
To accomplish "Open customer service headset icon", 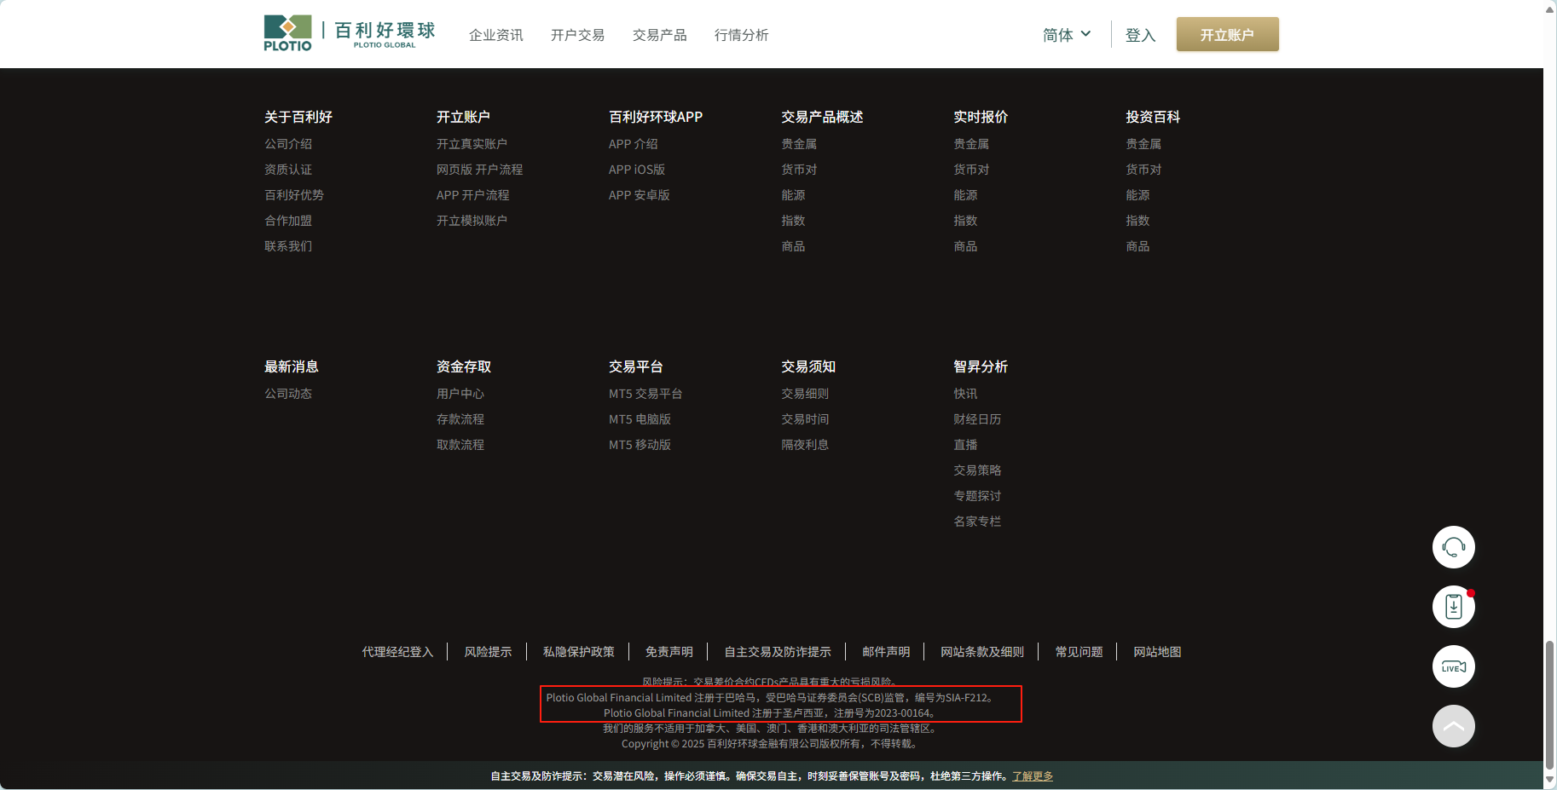I will (x=1454, y=547).
